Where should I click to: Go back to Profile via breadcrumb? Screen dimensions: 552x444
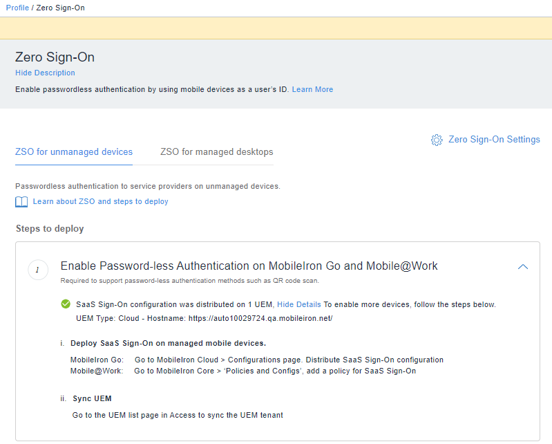point(17,8)
